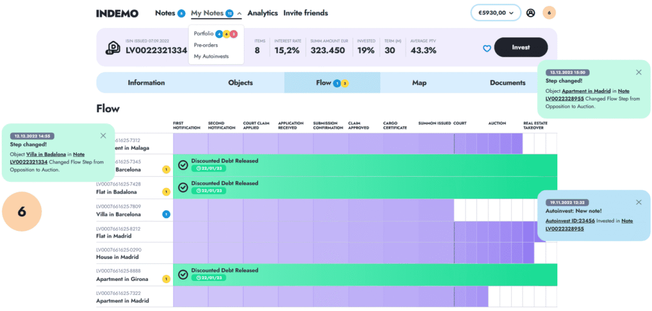Viewport: 652px width, 311px height.
Task: Select Portfolio from My Notes submenu
Action: 203,34
